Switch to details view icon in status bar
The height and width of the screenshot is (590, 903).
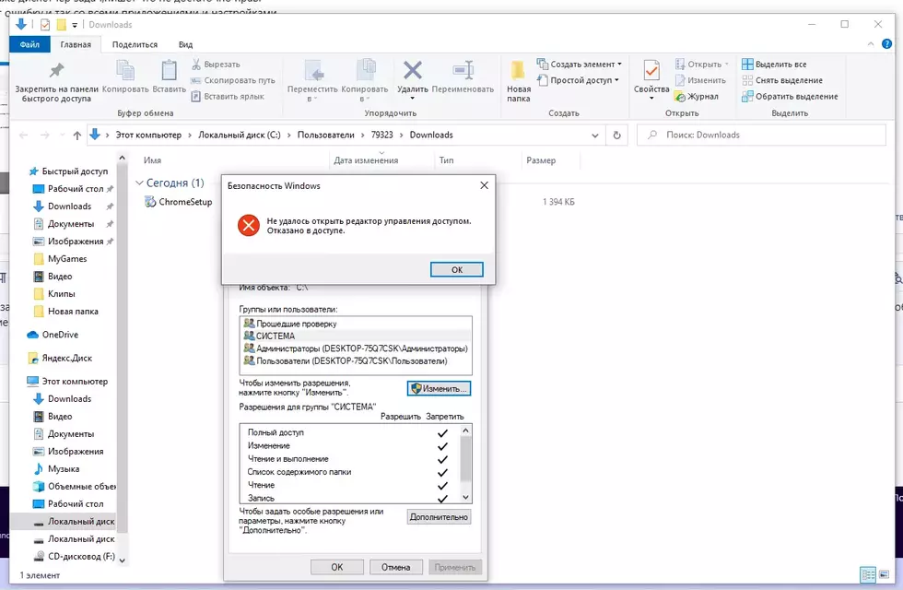pos(868,573)
